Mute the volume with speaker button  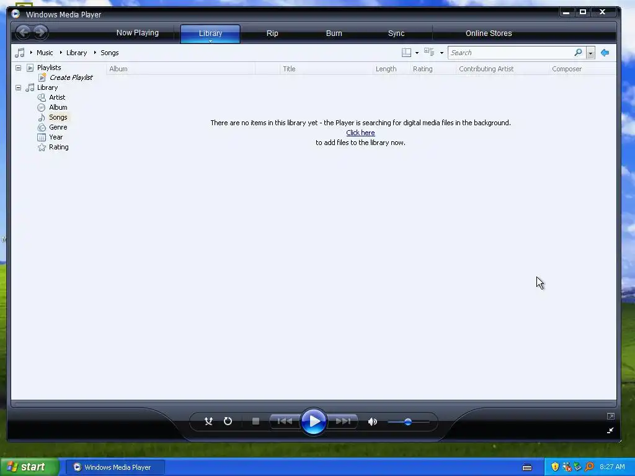[x=372, y=421]
